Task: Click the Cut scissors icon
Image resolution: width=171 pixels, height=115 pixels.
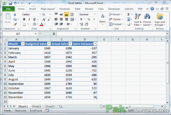Action: click(15, 14)
